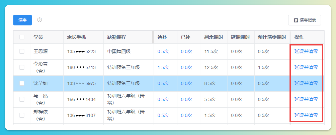
Task: Click remaining hours 1.5次 for 郑梓依
Action: (210, 115)
